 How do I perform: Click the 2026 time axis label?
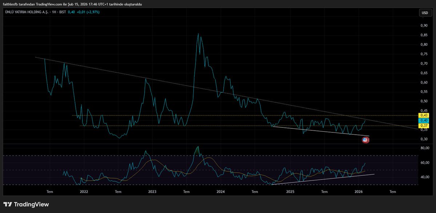359,191
